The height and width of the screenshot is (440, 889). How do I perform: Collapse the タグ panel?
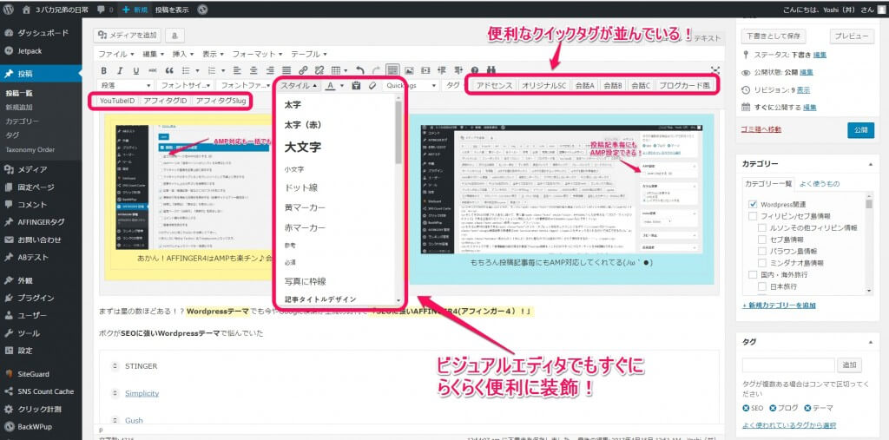click(x=870, y=343)
